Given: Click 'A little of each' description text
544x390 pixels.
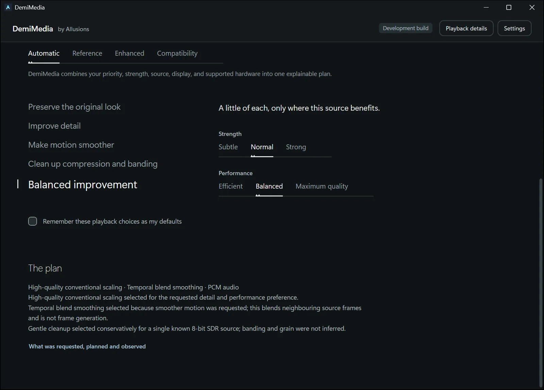Looking at the screenshot, I should (299, 108).
